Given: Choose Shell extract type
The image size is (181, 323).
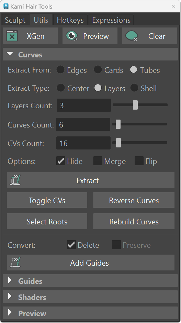Looking at the screenshot, I should [134, 88].
